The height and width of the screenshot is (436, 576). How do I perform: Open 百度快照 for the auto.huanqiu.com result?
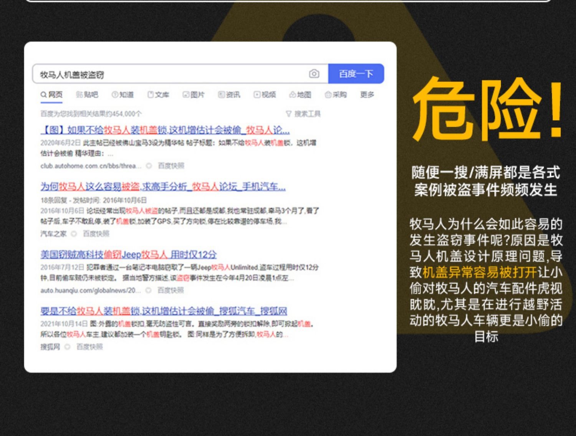click(x=171, y=290)
